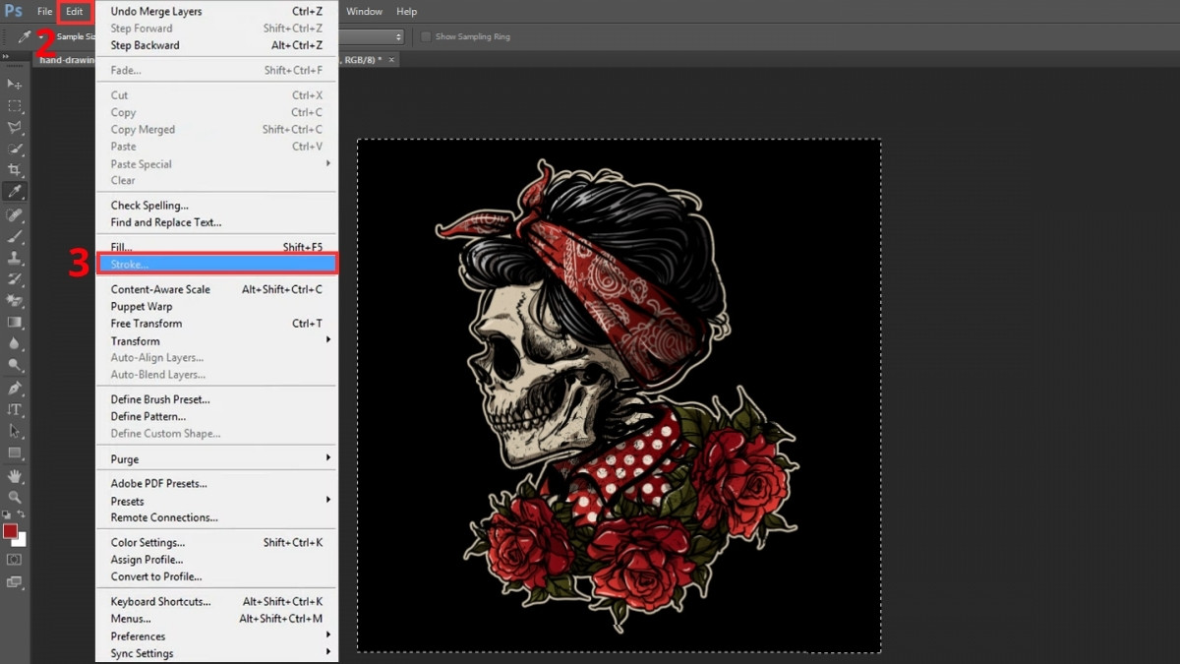The image size is (1180, 664).
Task: Click the skull artwork canvas
Action: tap(619, 394)
